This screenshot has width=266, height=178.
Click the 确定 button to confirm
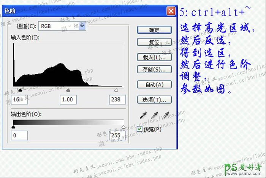pyautogui.click(x=154, y=30)
